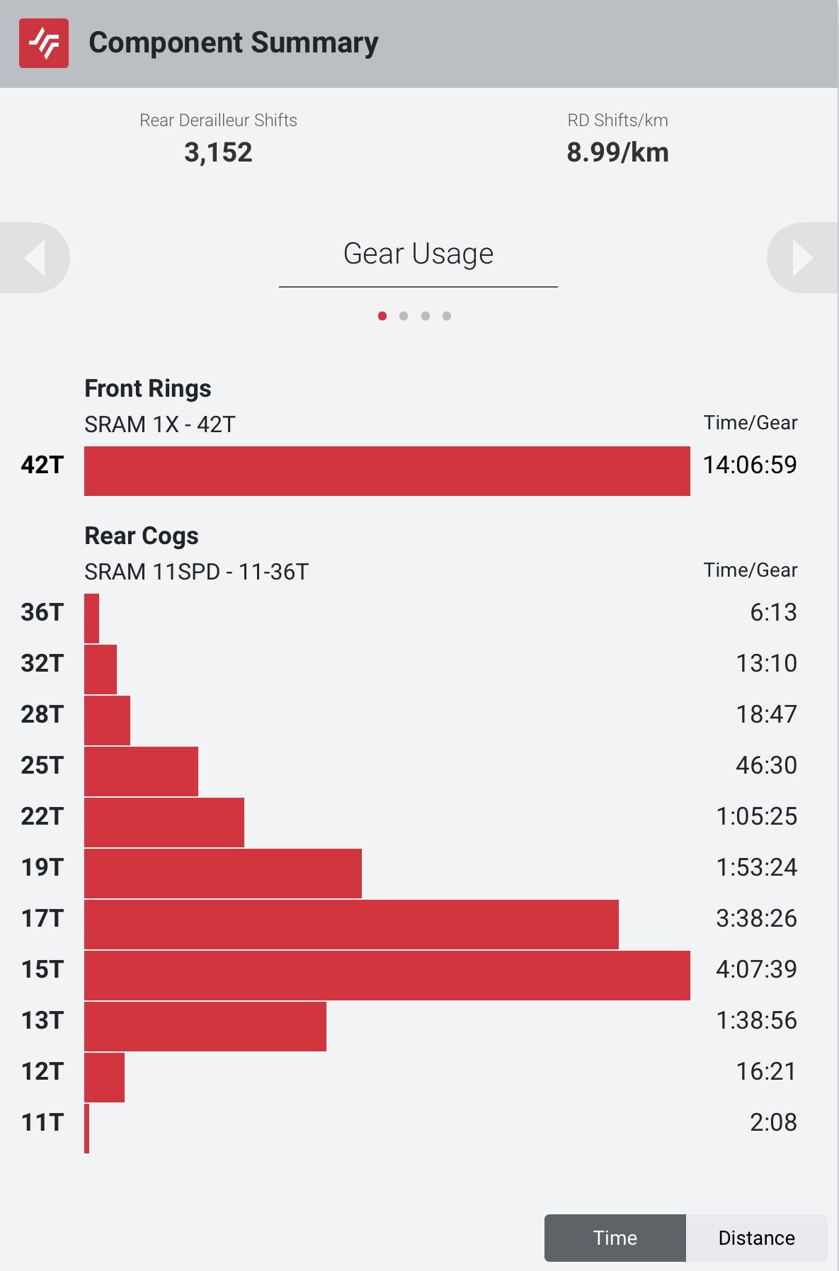The width and height of the screenshot is (839, 1271).
Task: Click the red app logo icon
Action: [44, 44]
